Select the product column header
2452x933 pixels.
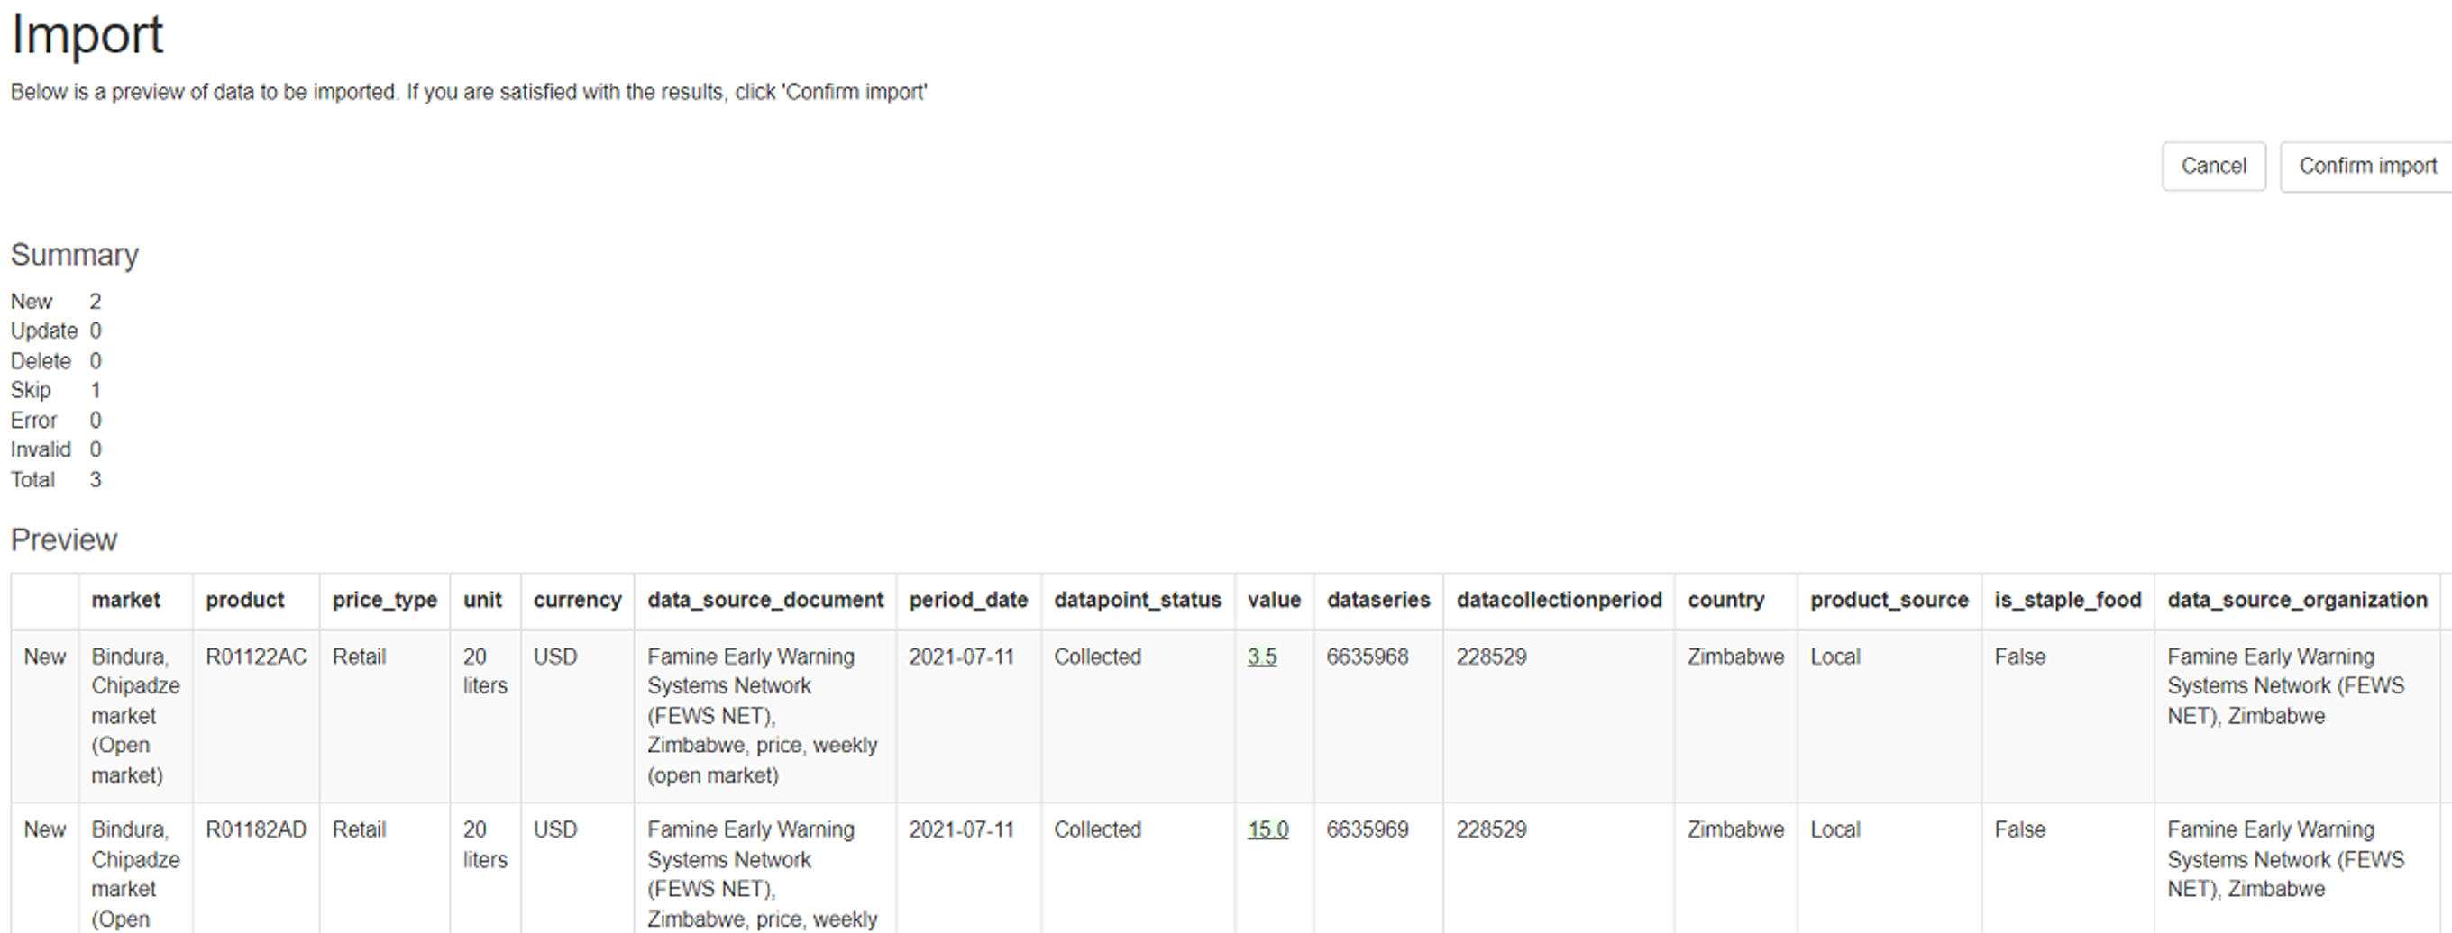(244, 599)
